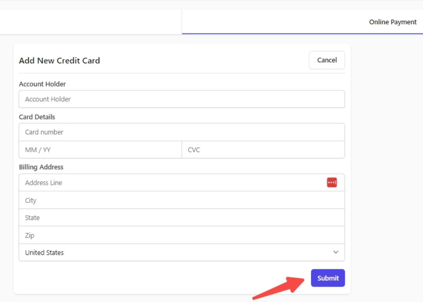Click the Add New Credit Card heading

point(59,61)
